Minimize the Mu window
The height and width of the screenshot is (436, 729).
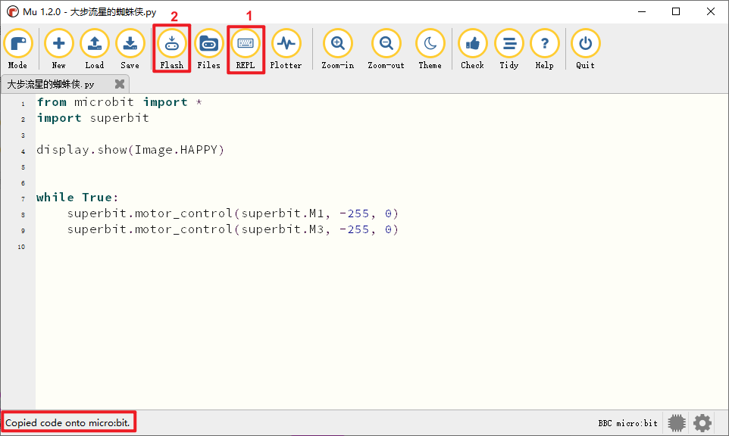642,11
